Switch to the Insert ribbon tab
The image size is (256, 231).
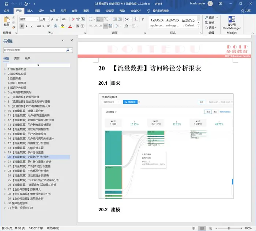[30, 11]
